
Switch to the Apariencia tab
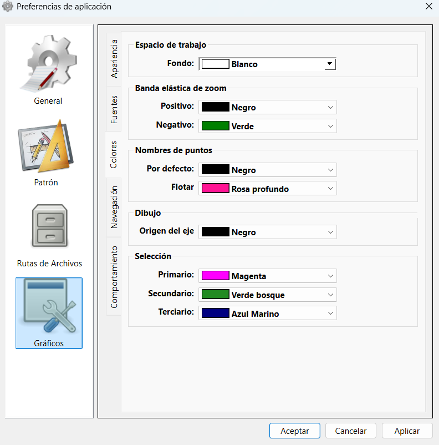point(114,58)
